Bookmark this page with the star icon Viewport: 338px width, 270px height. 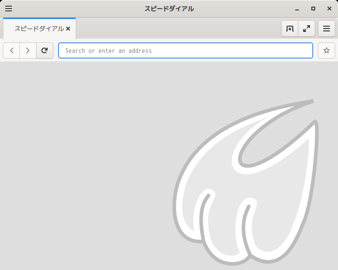(x=327, y=50)
